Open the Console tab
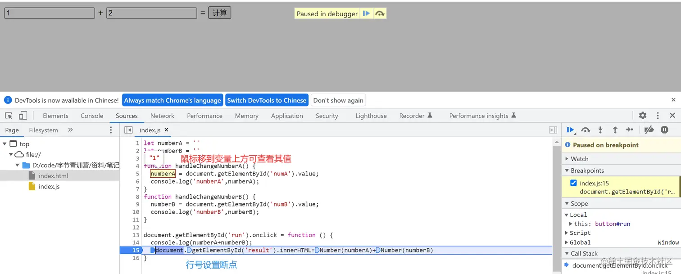The image size is (681, 274). [x=92, y=116]
